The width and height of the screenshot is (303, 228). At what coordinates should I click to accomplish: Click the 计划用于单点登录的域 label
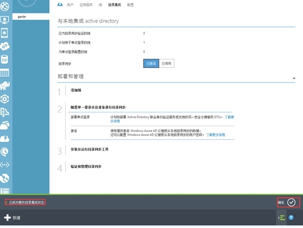(74, 43)
